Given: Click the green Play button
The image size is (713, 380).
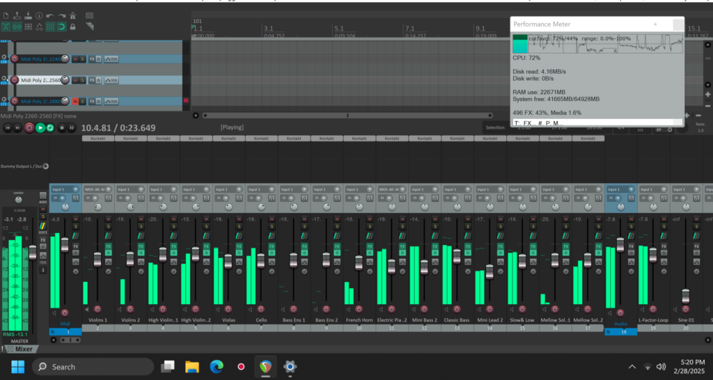Looking at the screenshot, I should (x=40, y=128).
